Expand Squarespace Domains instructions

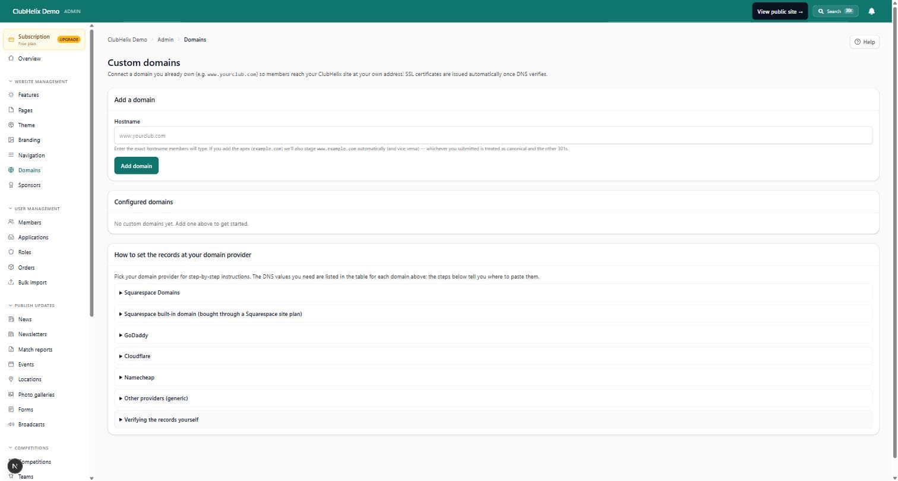[x=493, y=293]
